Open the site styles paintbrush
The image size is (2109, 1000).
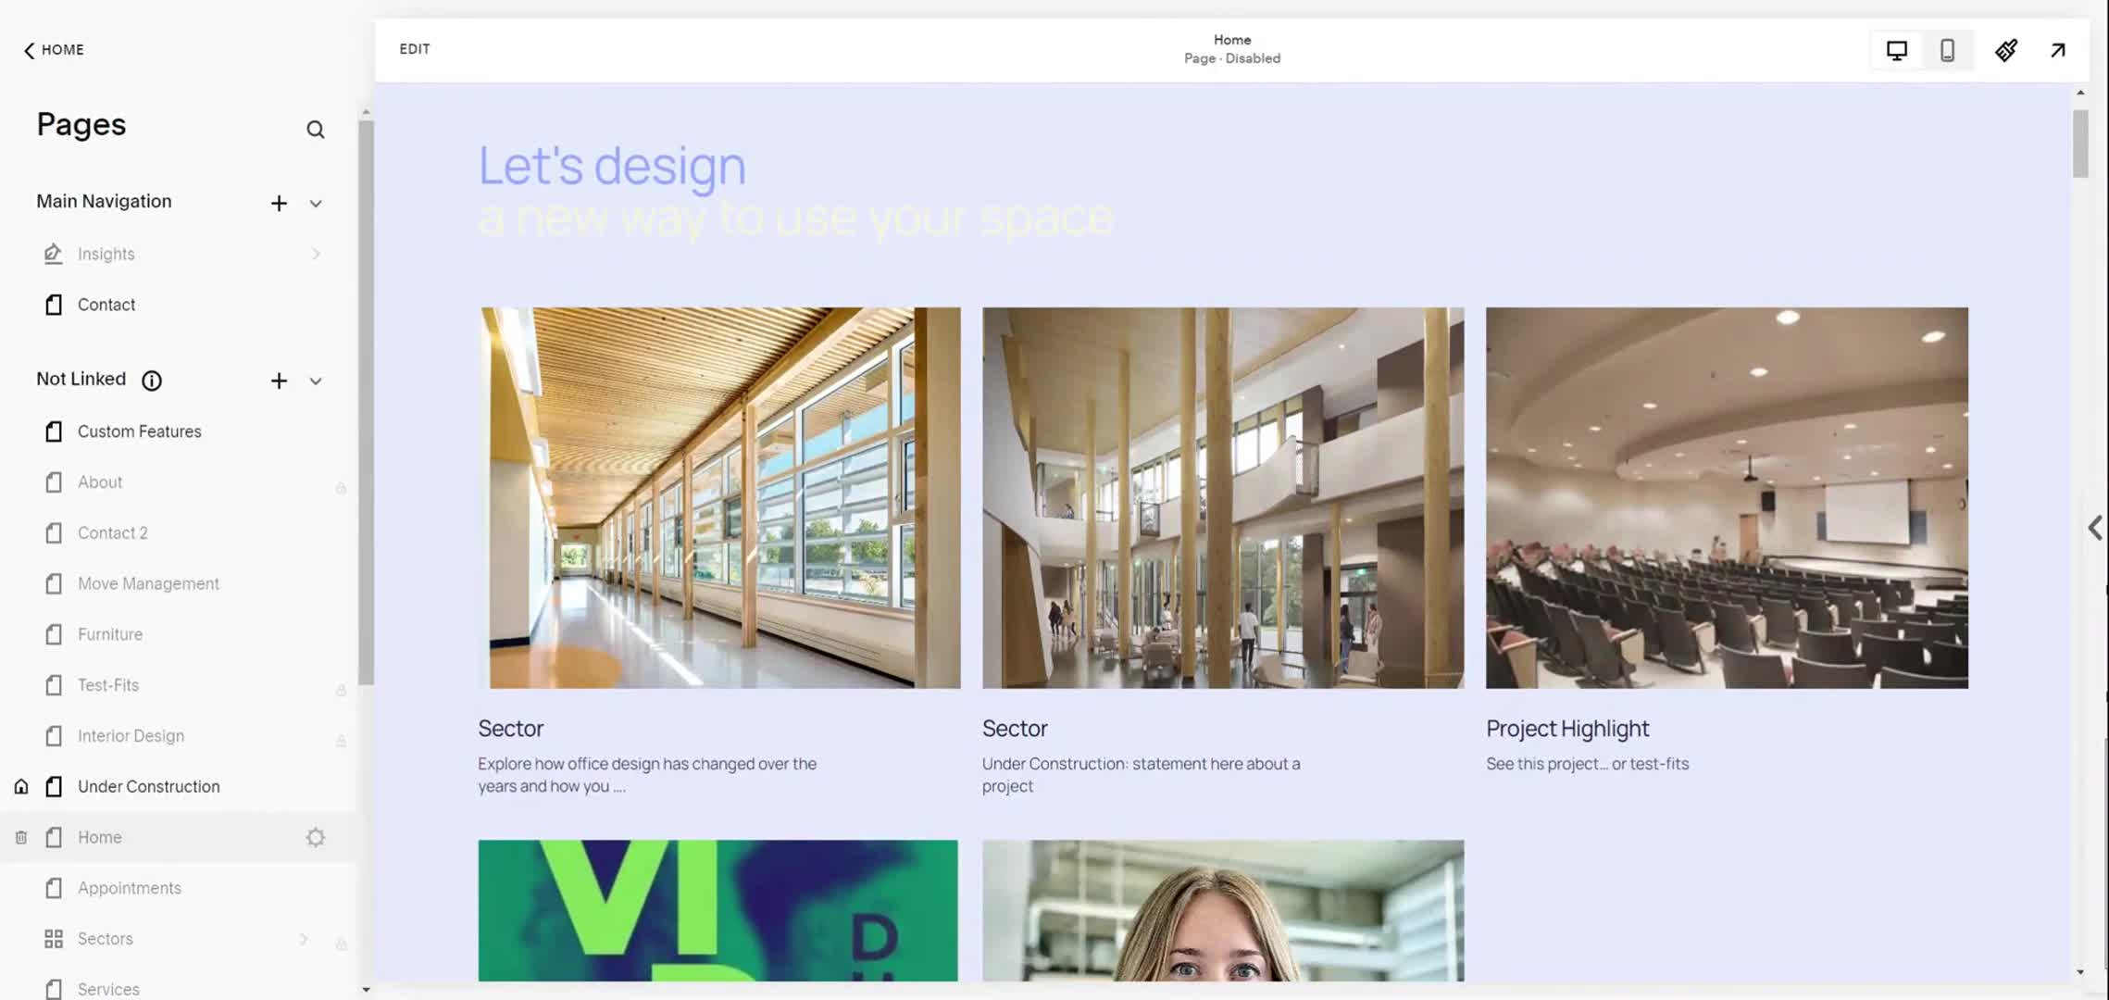coord(2006,51)
